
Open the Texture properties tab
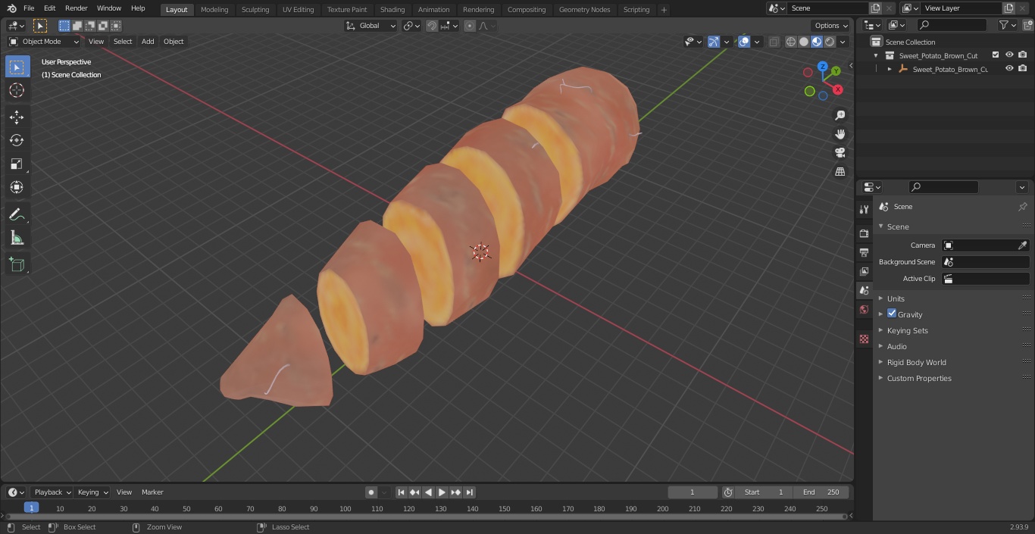864,339
